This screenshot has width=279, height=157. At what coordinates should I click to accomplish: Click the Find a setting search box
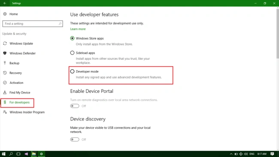pos(33,24)
